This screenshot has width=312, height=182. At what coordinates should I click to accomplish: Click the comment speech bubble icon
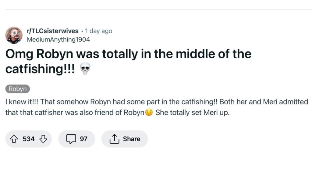pyautogui.click(x=71, y=139)
